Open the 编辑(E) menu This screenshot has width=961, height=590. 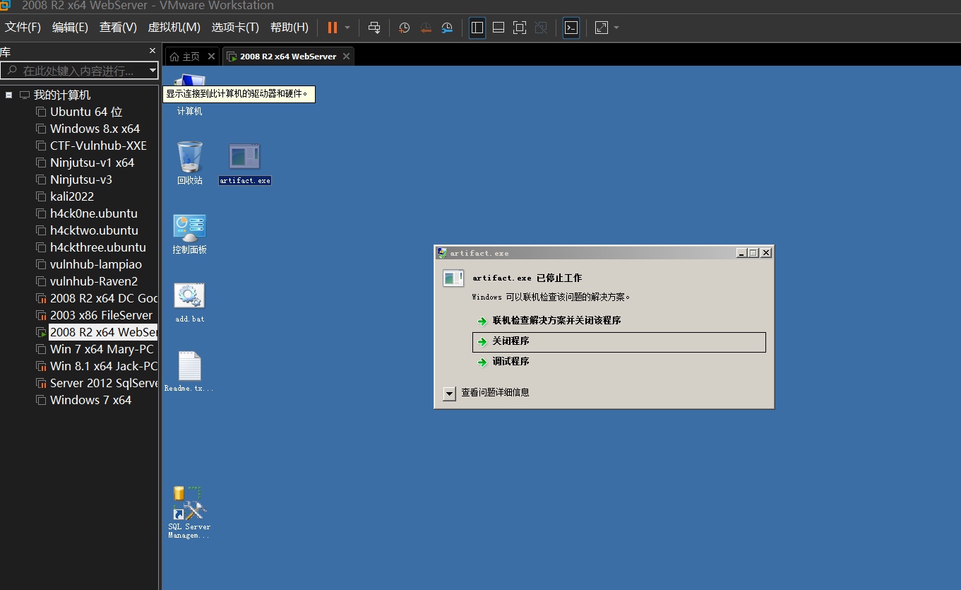pyautogui.click(x=70, y=28)
